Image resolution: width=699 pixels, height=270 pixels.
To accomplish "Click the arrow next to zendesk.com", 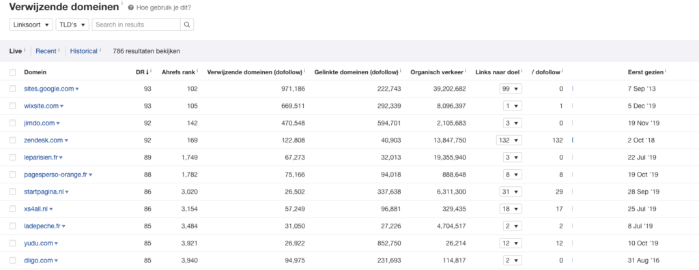I will [x=66, y=140].
